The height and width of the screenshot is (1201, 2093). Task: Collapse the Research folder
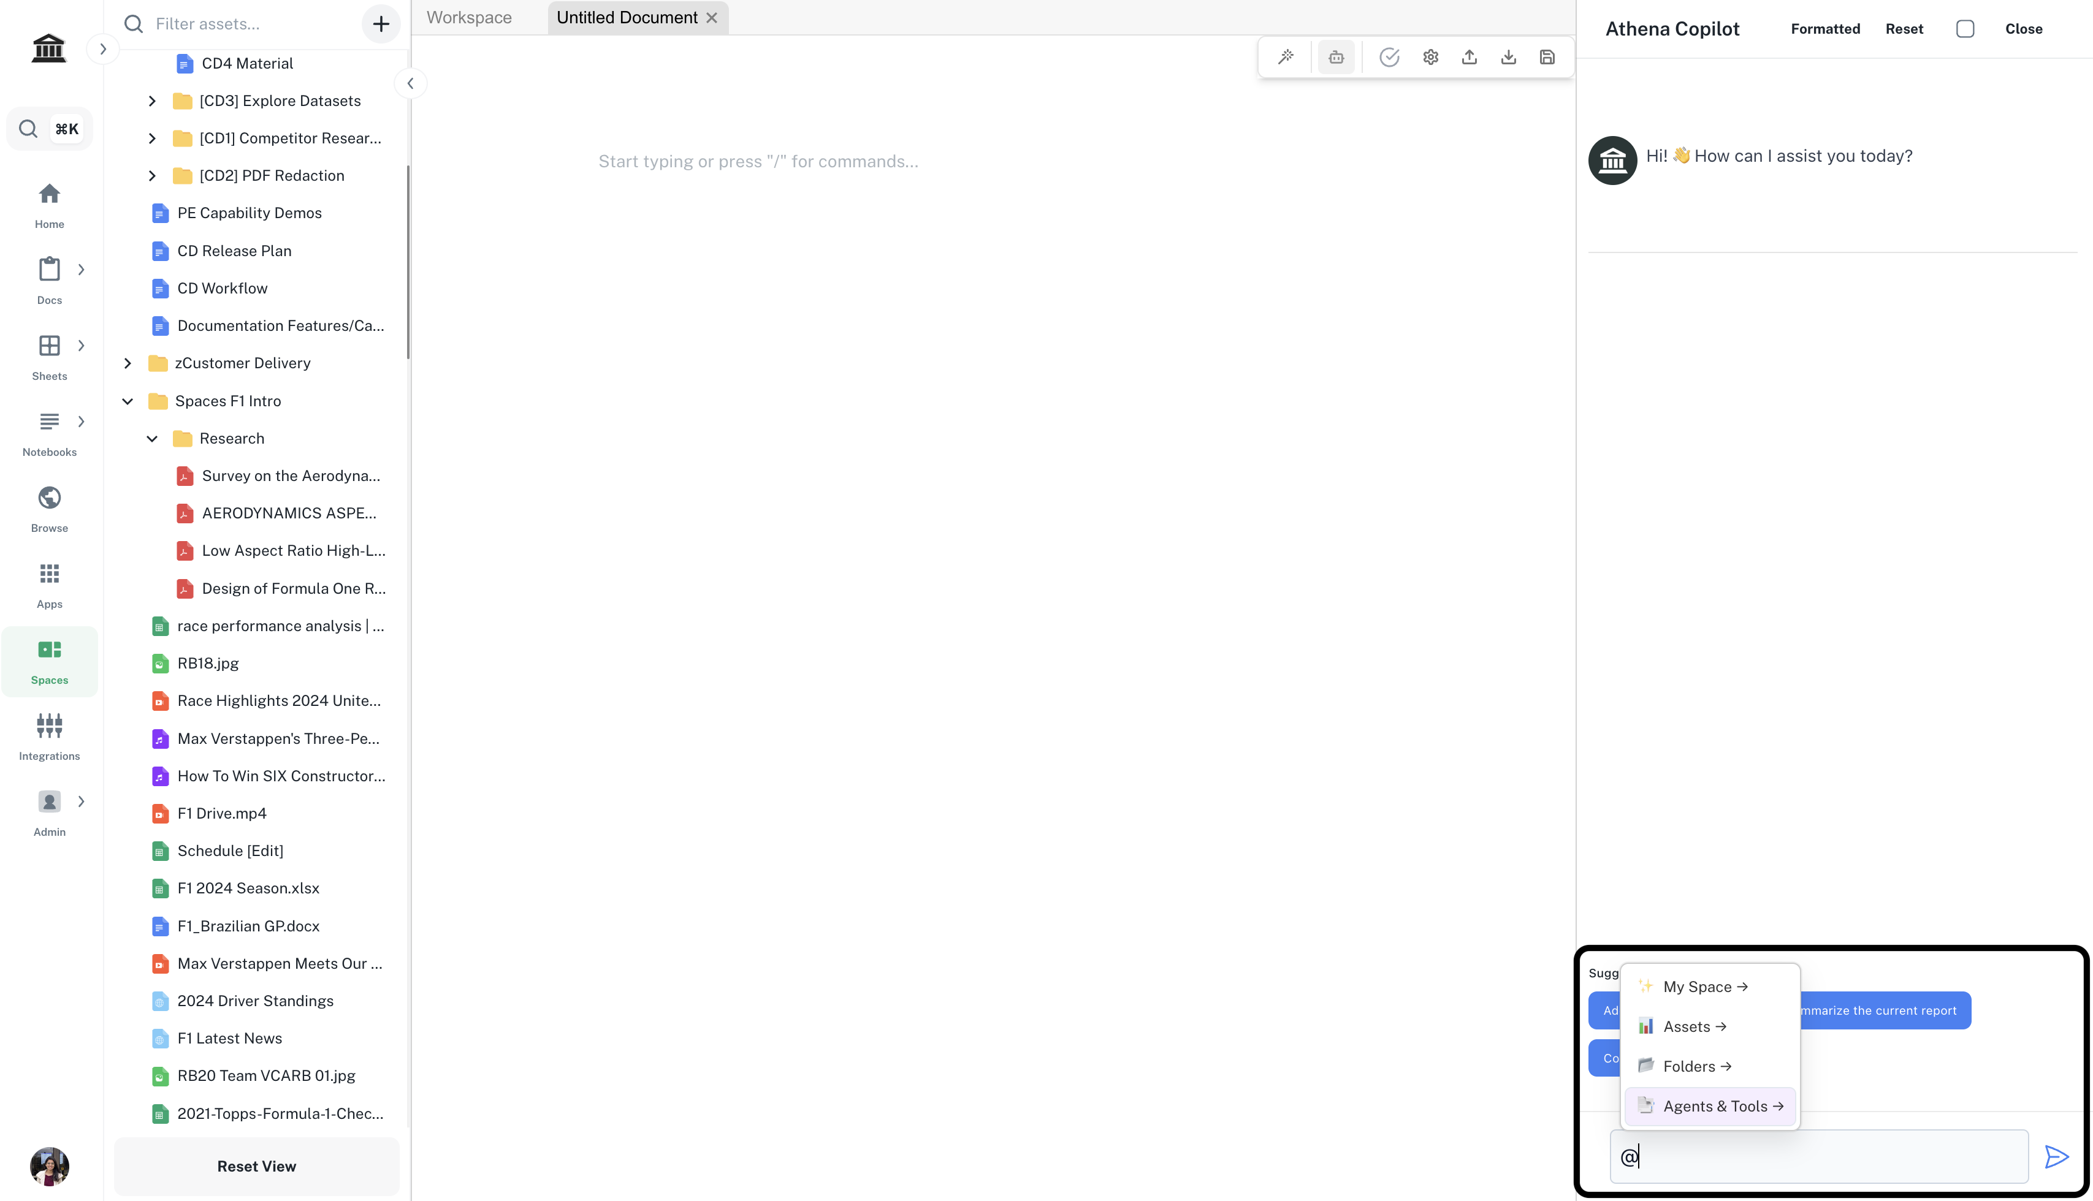click(x=152, y=439)
